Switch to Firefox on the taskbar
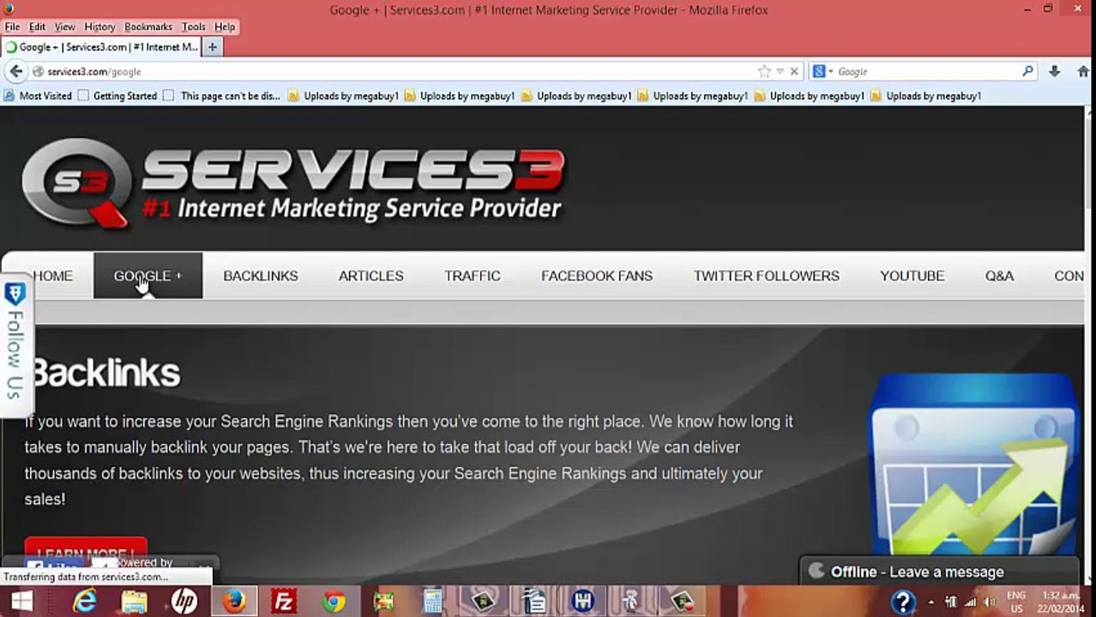 click(233, 602)
